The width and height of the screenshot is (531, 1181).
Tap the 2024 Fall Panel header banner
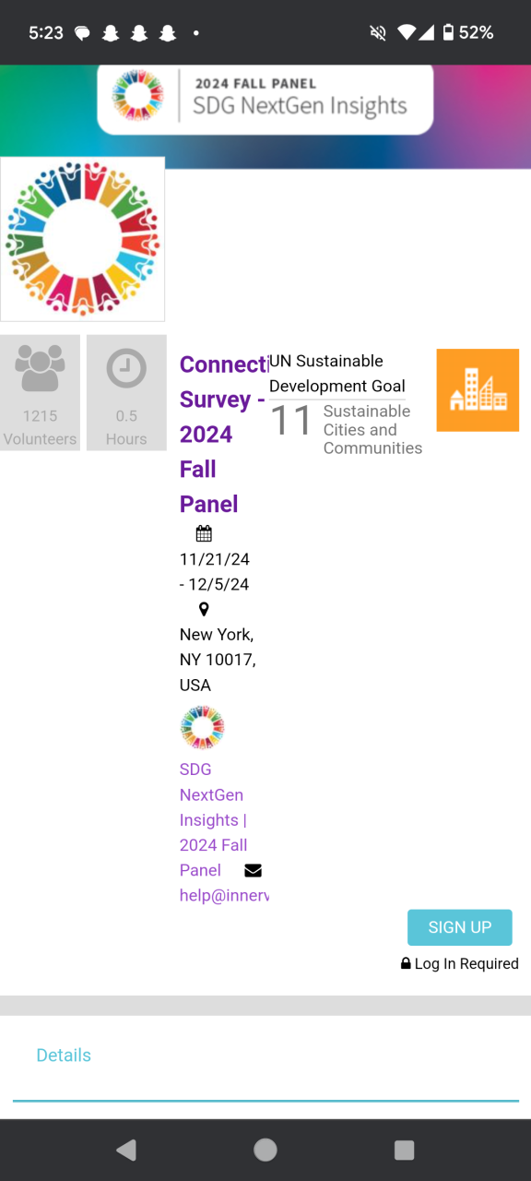(265, 98)
